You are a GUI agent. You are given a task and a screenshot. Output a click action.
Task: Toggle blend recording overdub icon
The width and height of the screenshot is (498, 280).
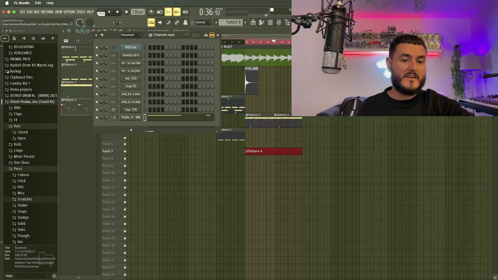[177, 12]
